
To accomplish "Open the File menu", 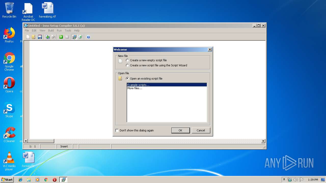I will click(x=27, y=30).
